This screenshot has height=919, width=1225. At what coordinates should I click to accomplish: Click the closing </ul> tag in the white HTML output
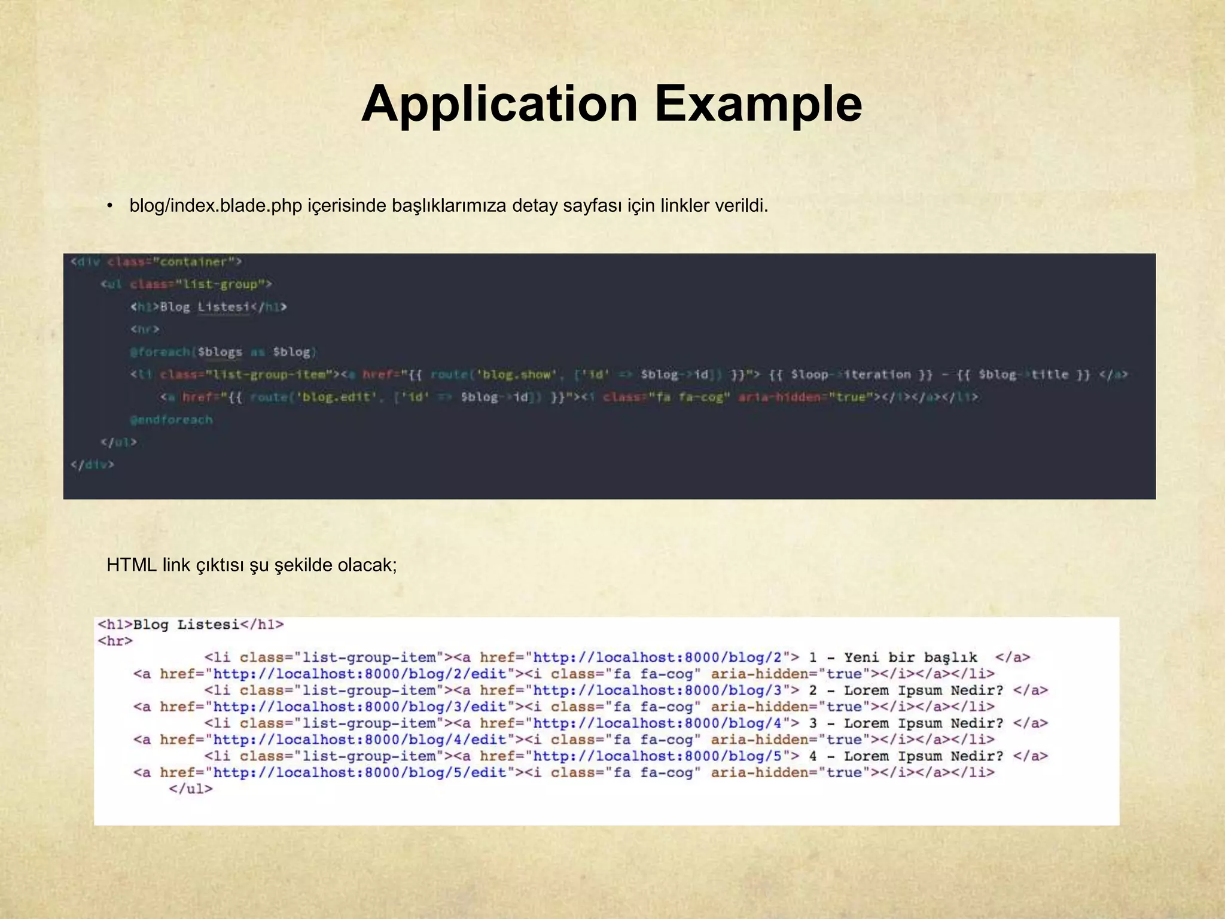click(x=191, y=789)
